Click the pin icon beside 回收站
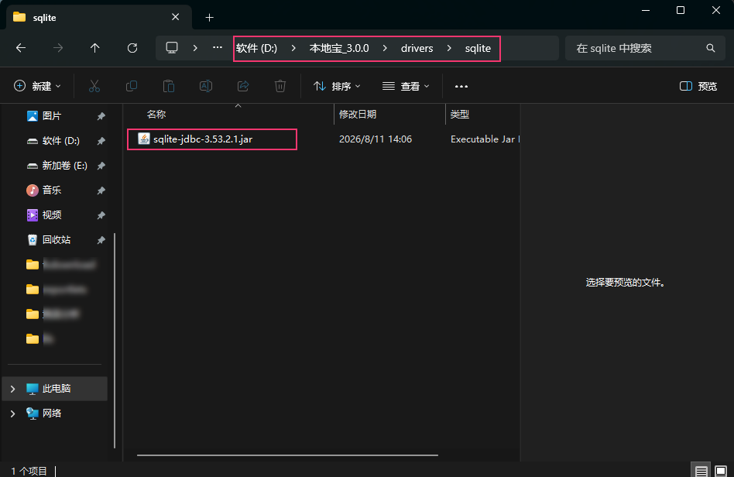The height and width of the screenshot is (477, 734). tap(101, 240)
